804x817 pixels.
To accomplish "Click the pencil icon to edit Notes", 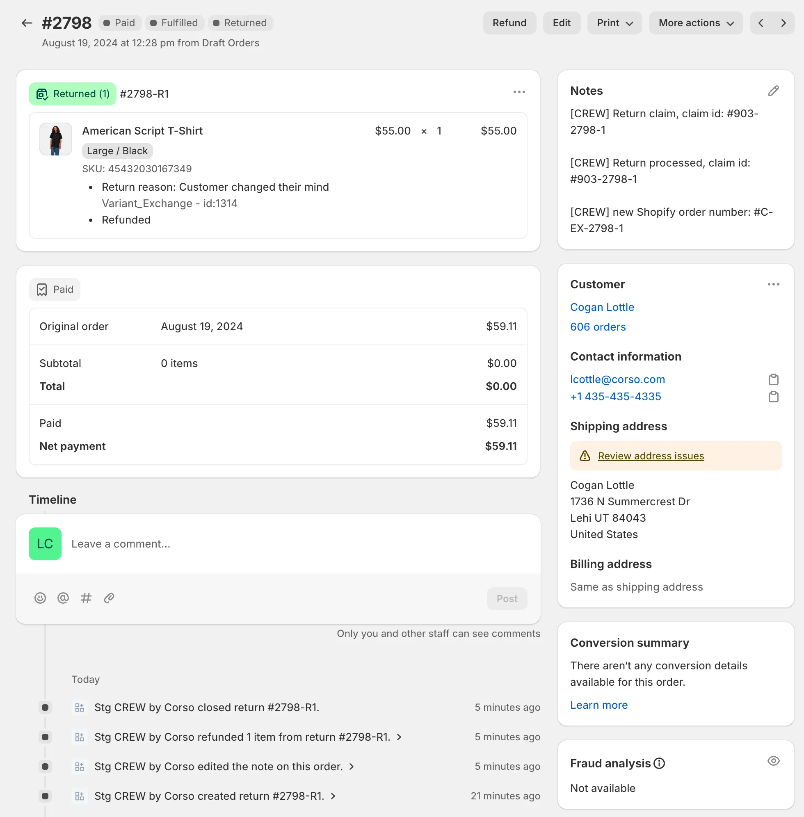I will (x=773, y=91).
